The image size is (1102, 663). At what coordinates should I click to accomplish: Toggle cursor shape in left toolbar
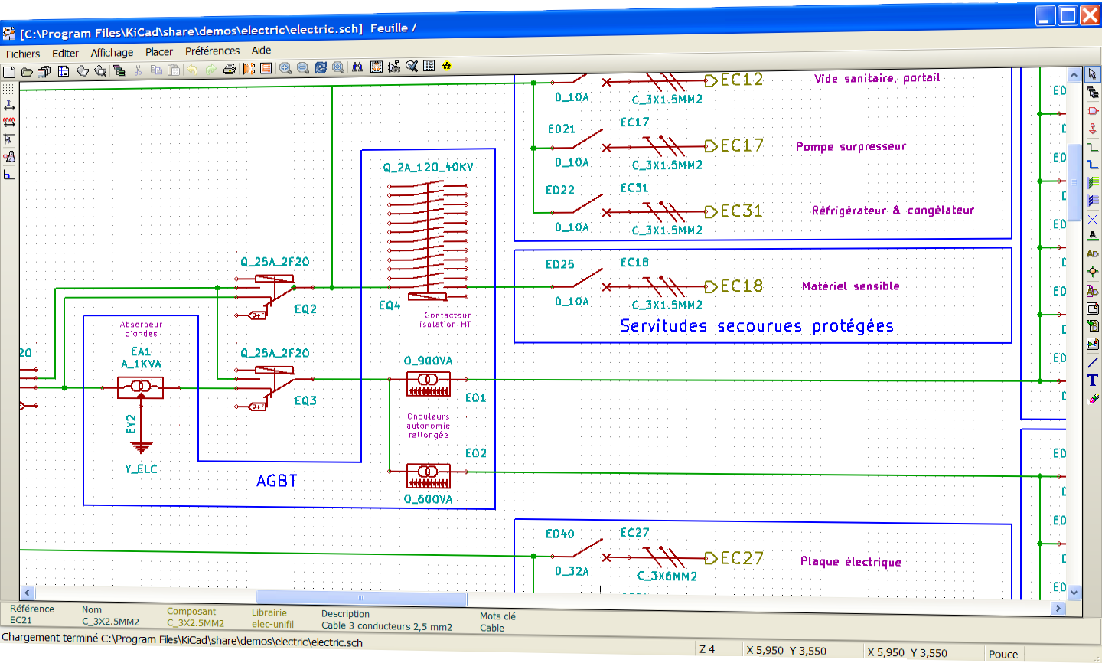click(x=9, y=139)
